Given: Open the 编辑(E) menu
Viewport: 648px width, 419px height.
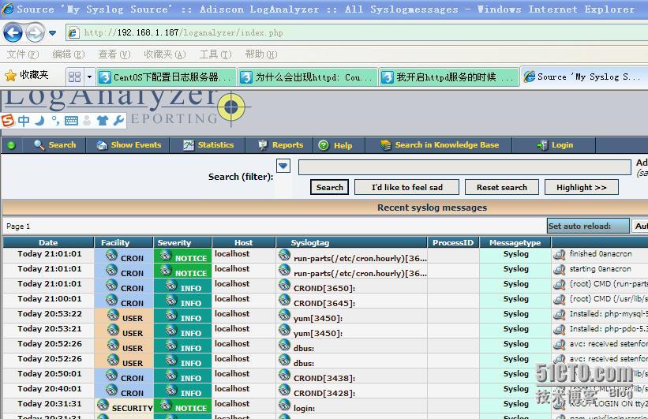Looking at the screenshot, I should [x=69, y=54].
